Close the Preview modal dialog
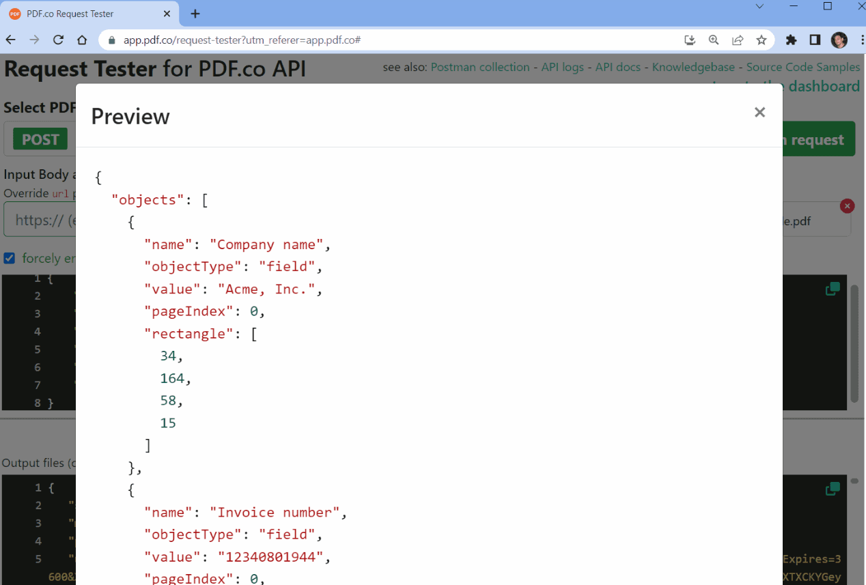Image resolution: width=866 pixels, height=585 pixels. tap(759, 113)
